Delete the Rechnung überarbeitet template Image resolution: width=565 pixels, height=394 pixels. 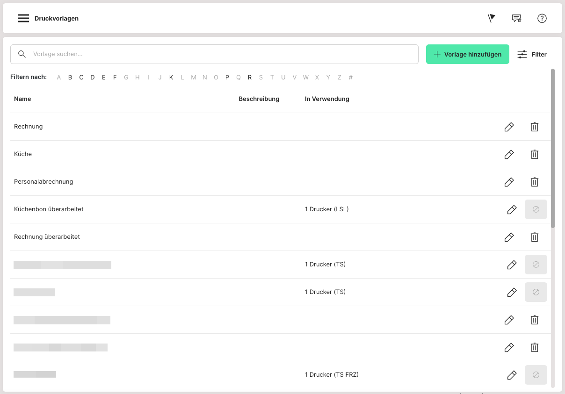point(534,237)
